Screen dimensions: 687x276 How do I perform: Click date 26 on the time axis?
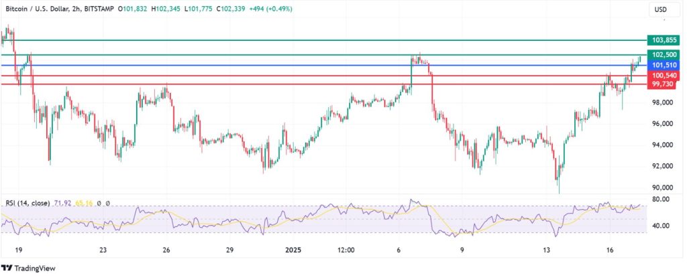166,249
